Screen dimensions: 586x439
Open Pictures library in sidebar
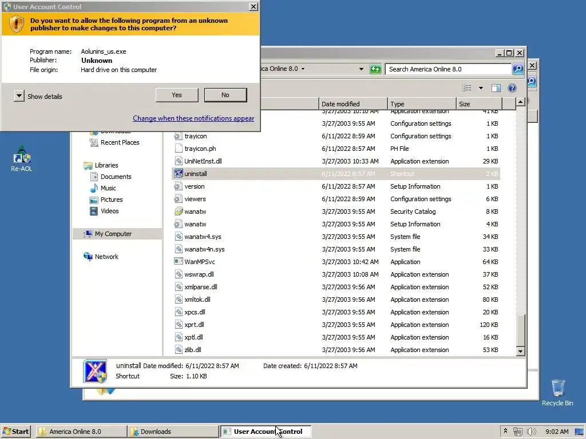[106, 199]
